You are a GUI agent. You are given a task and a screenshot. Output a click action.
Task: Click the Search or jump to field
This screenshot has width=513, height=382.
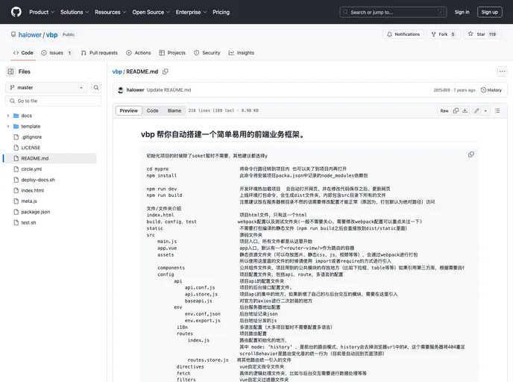pyautogui.click(x=393, y=12)
